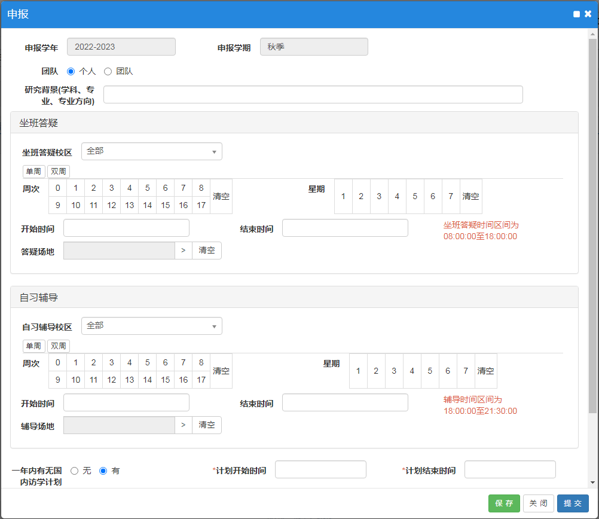Select weekday 3 in 坐班答疑 星期 row

379,196
